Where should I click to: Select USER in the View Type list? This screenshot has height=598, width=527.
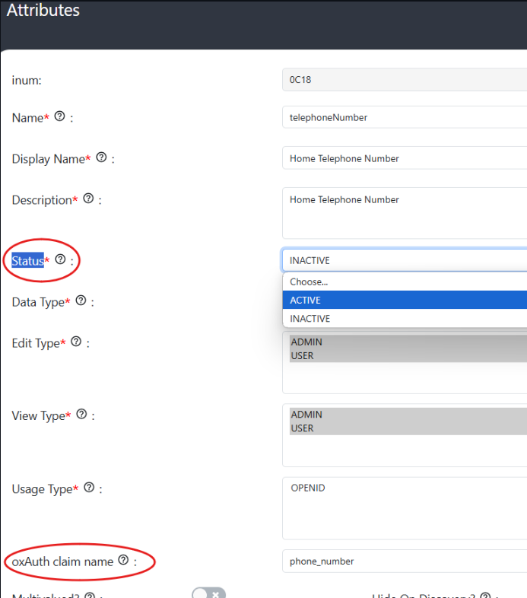(302, 428)
